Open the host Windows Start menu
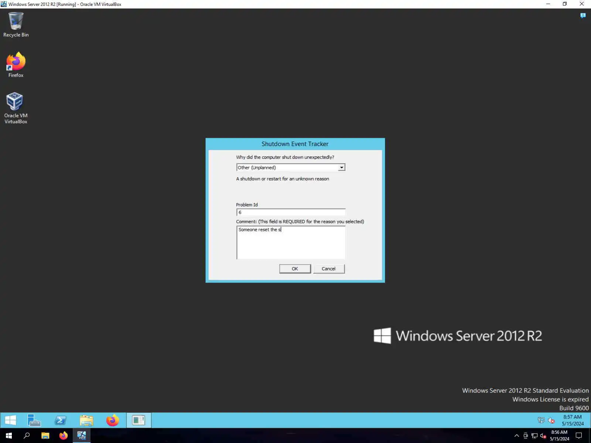This screenshot has height=443, width=591. click(x=9, y=436)
